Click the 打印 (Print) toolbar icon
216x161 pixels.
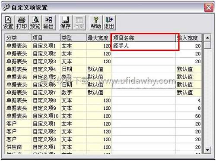click(21, 23)
